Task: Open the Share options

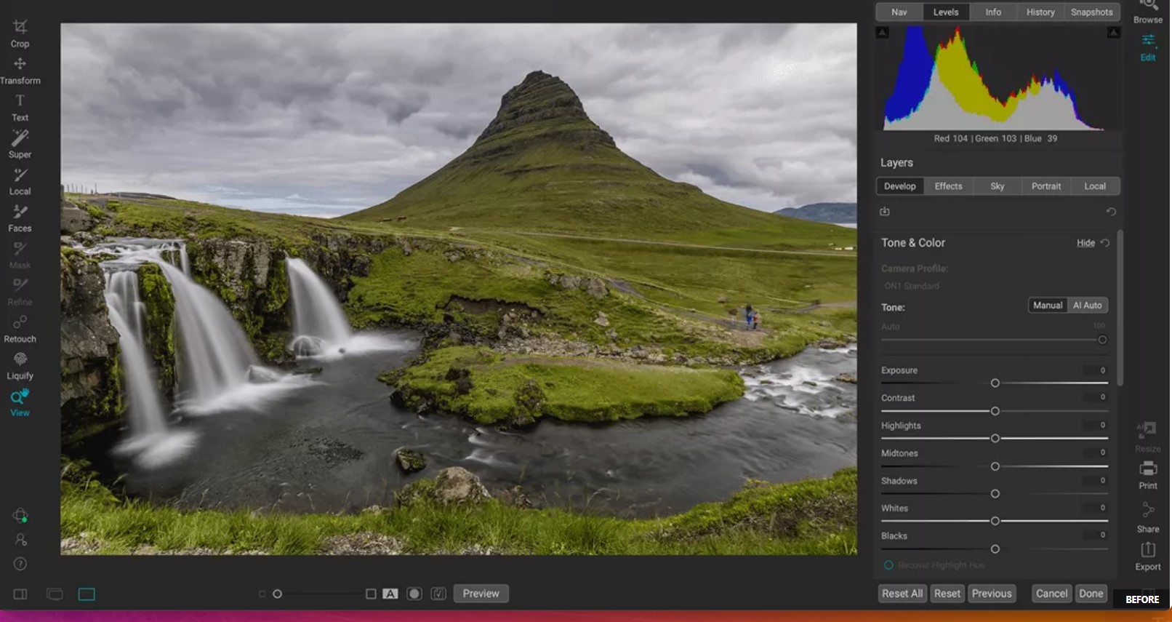Action: tap(1148, 518)
